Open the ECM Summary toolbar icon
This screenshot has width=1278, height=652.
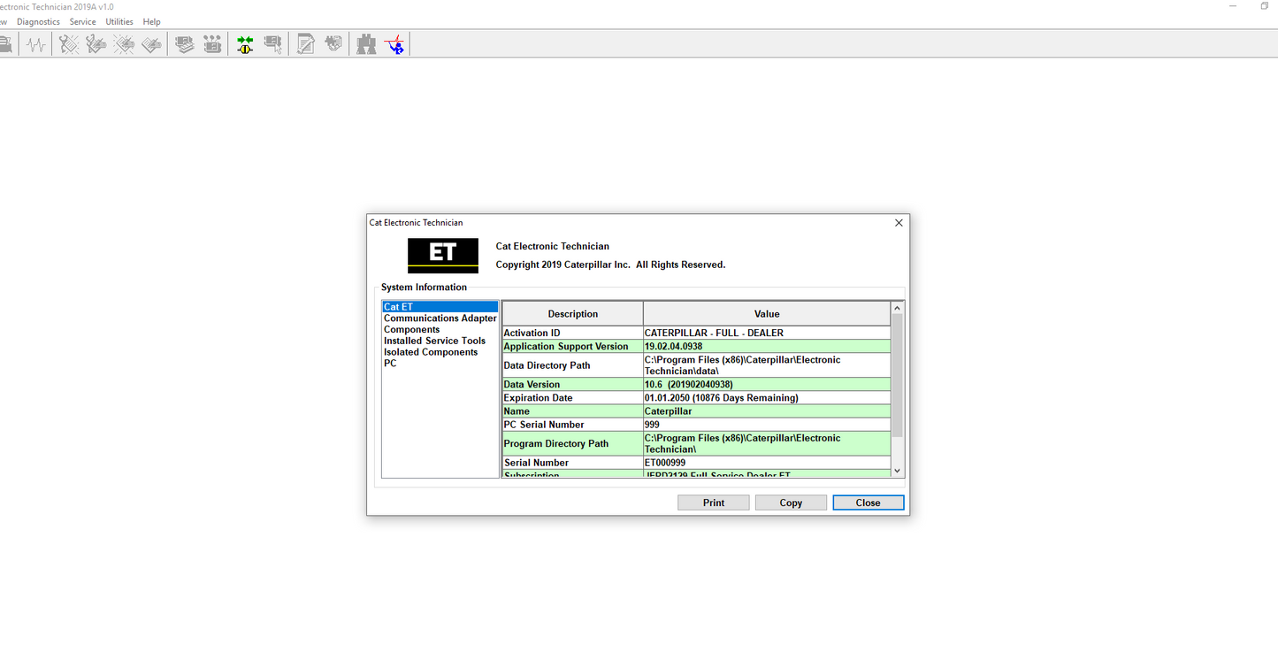[185, 44]
